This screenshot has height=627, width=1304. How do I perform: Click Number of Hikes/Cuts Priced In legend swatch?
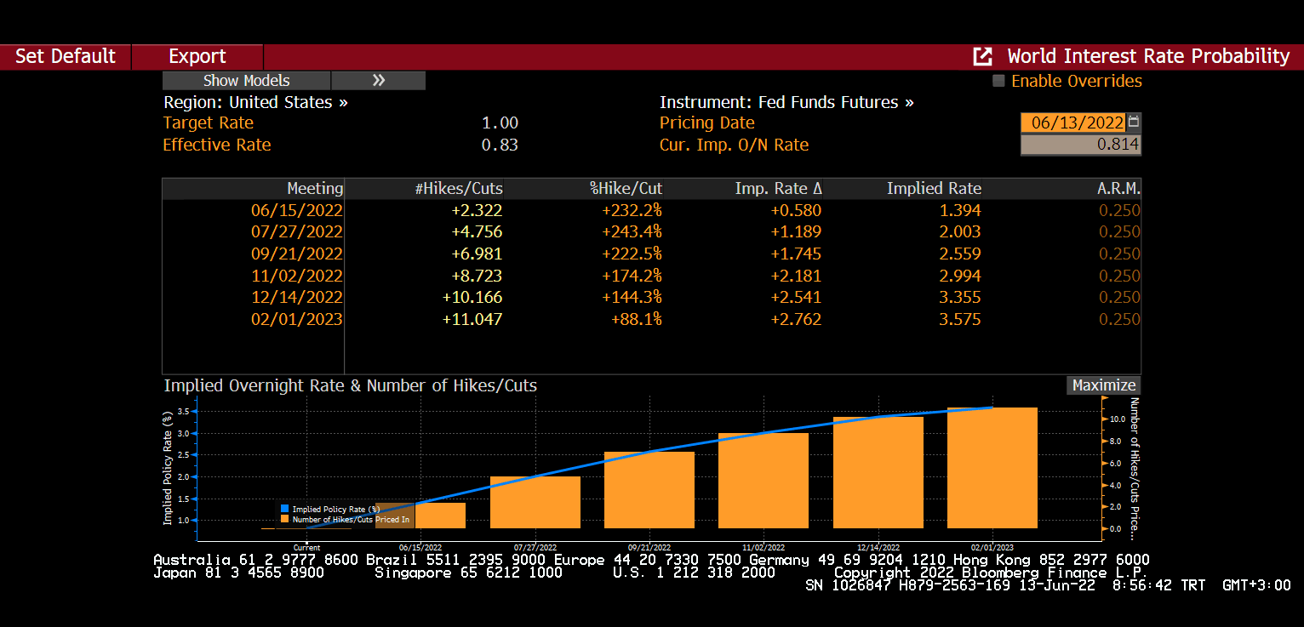(285, 519)
